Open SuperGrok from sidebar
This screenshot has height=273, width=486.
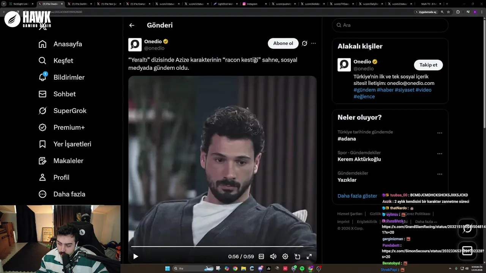[x=62, y=111]
